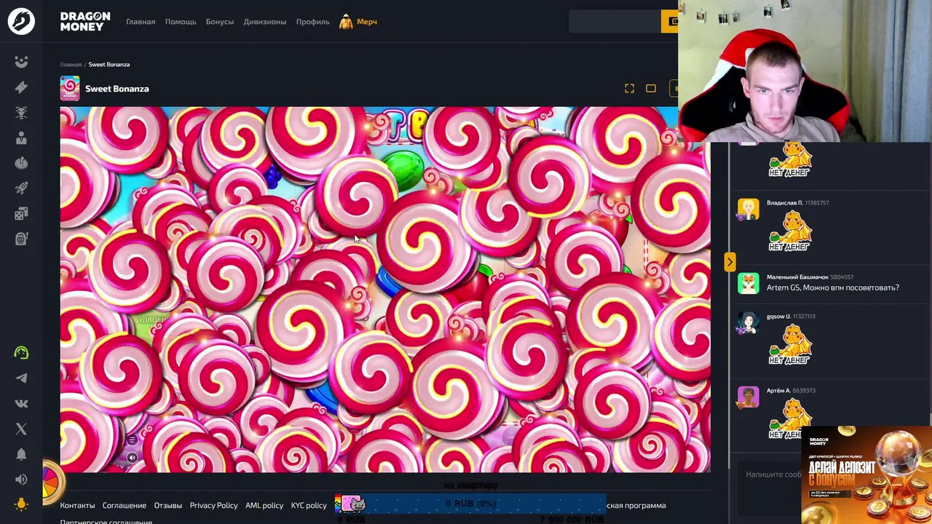The width and height of the screenshot is (932, 524).
Task: Open the Мерч menu item
Action: point(367,22)
